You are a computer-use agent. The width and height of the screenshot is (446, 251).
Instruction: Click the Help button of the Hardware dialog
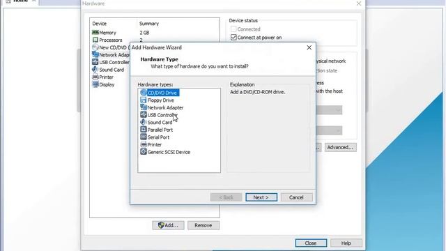tap(346, 243)
